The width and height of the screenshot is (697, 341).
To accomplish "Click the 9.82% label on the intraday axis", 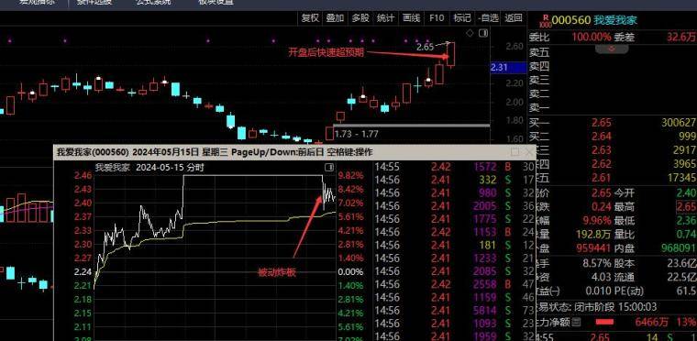I will point(351,175).
